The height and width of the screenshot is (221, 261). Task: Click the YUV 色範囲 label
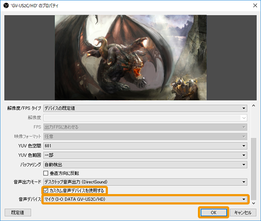point(30,155)
